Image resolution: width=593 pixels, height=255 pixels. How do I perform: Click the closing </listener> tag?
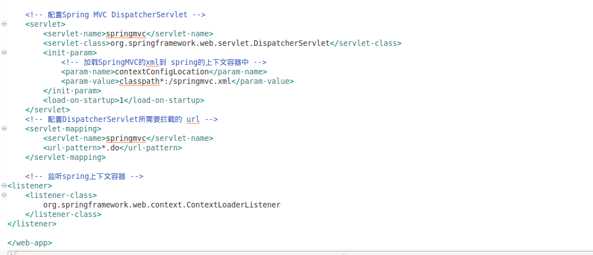point(32,224)
